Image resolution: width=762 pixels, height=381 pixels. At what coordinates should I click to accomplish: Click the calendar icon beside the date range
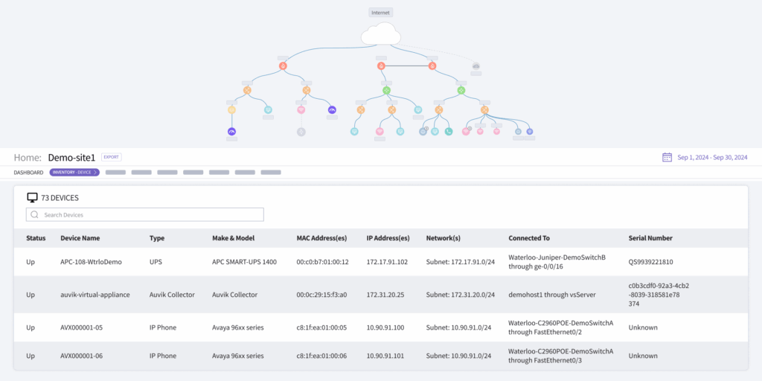[x=667, y=158]
